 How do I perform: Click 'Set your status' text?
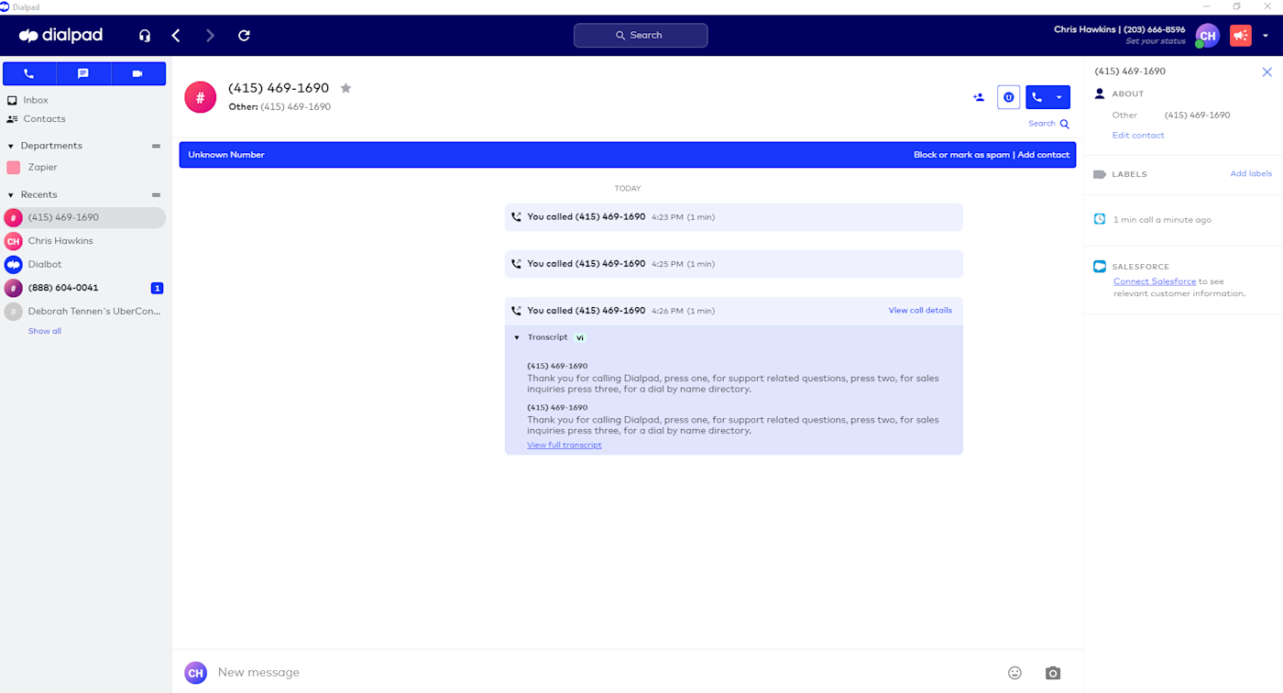1156,42
